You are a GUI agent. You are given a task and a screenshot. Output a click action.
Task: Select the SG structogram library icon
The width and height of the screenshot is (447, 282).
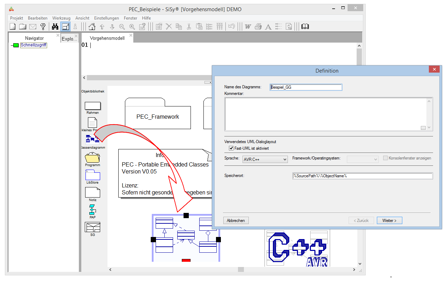(x=92, y=227)
